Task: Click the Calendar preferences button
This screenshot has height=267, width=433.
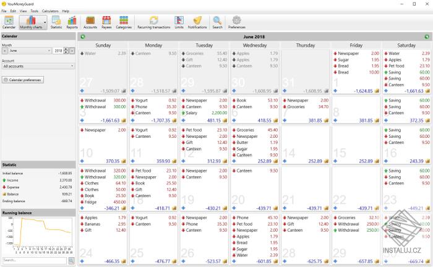Action: tap(23, 80)
